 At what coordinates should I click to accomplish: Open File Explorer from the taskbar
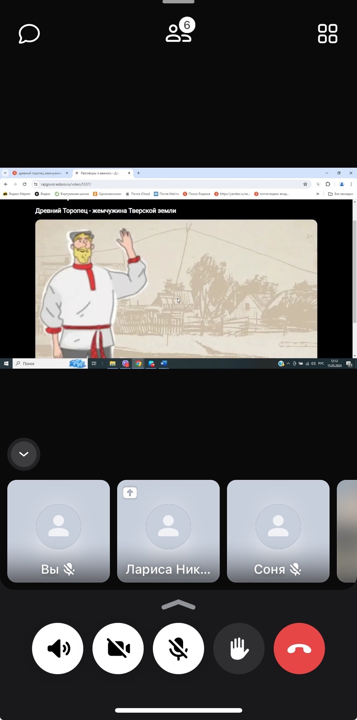(113, 363)
